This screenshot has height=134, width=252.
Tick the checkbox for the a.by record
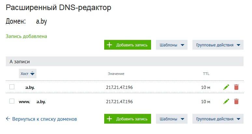click(x=12, y=87)
